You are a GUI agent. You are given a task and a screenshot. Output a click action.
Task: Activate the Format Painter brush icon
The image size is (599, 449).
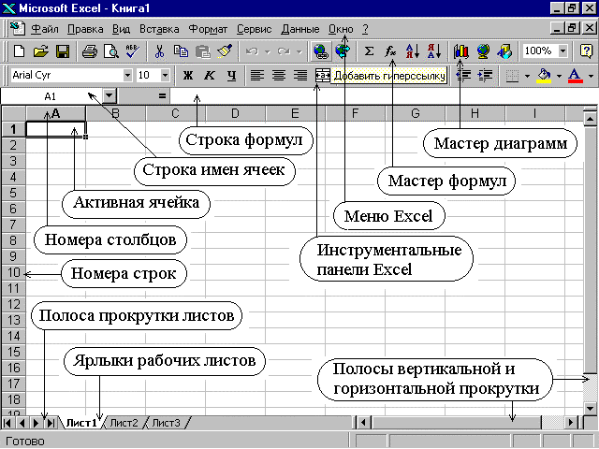pos(225,51)
